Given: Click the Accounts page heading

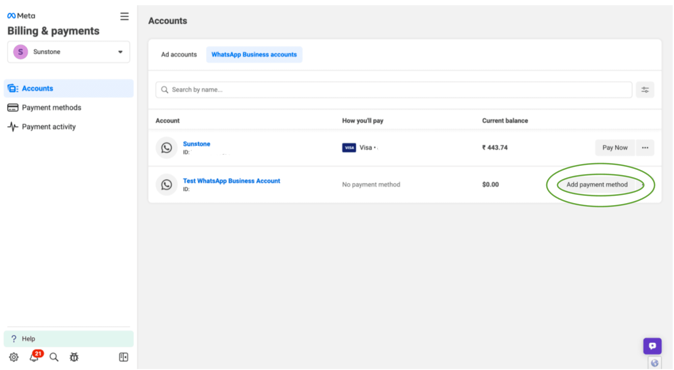Looking at the screenshot, I should [168, 21].
